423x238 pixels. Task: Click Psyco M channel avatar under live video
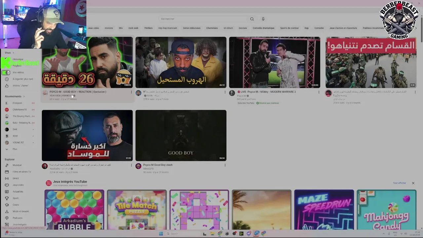(232, 93)
